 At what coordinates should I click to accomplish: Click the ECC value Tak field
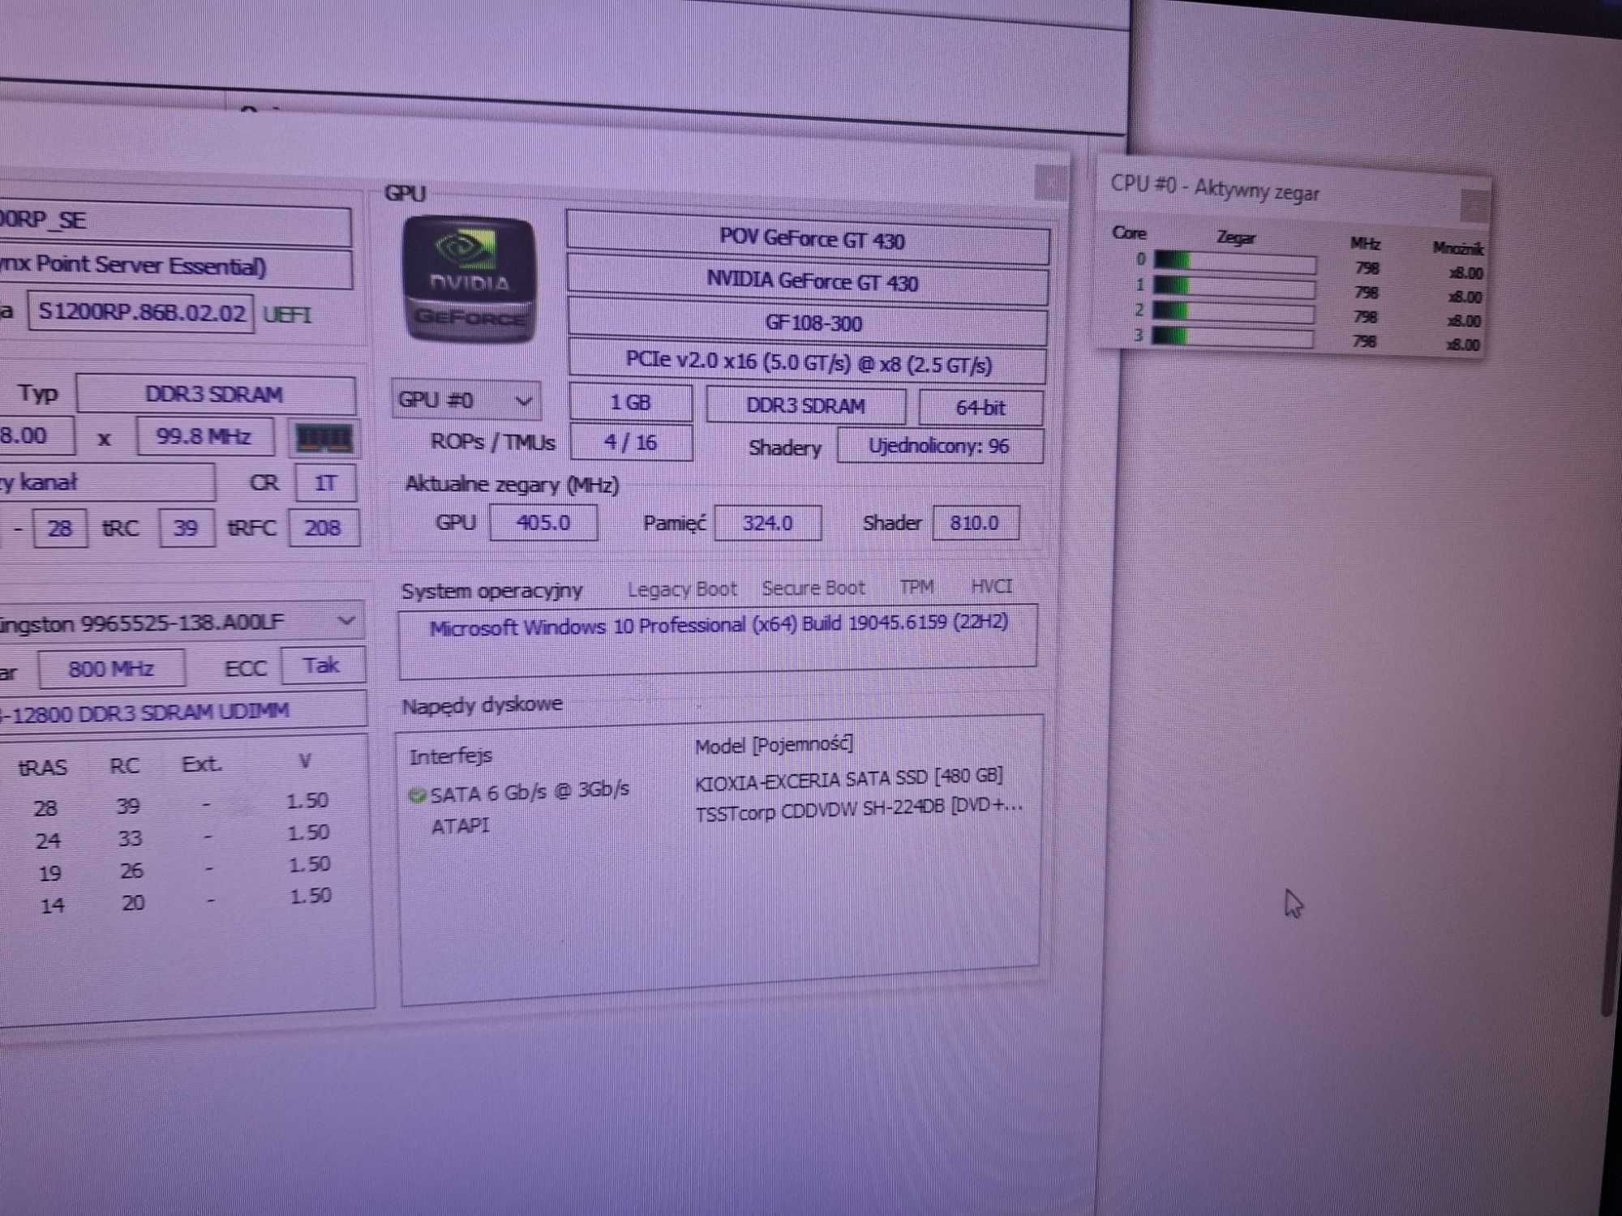(x=322, y=666)
